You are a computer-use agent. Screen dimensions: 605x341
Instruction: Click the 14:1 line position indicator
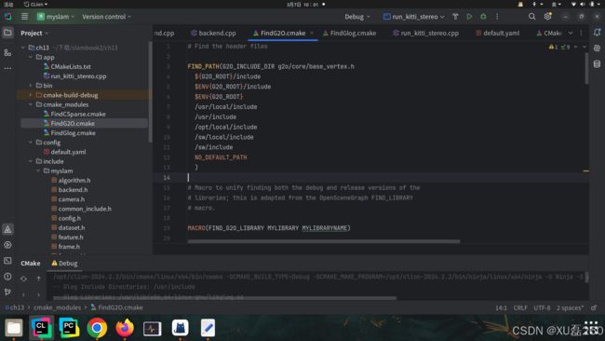point(501,308)
